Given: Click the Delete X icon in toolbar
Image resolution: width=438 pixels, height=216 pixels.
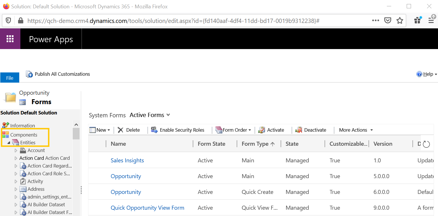Looking at the screenshot, I should click(121, 130).
